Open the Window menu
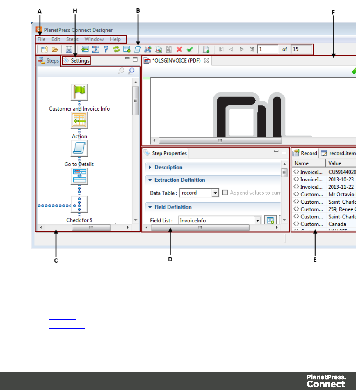356x390 pixels. point(94,39)
